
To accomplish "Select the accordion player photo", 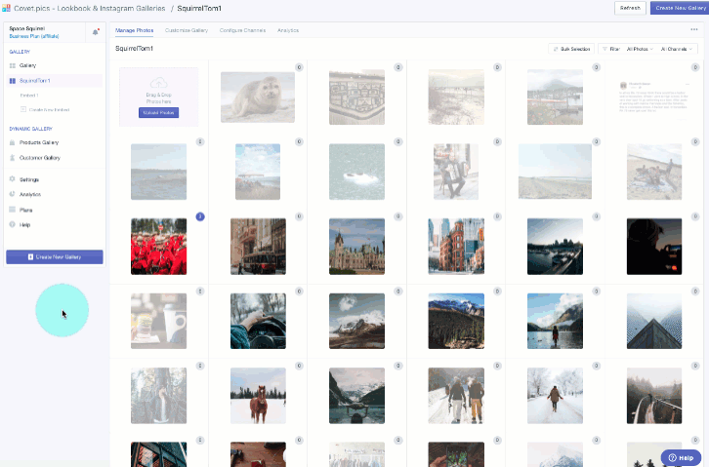I will click(456, 172).
